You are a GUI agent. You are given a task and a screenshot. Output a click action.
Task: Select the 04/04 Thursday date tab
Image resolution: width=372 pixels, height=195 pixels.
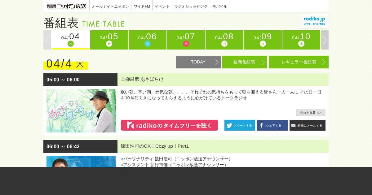71,40
